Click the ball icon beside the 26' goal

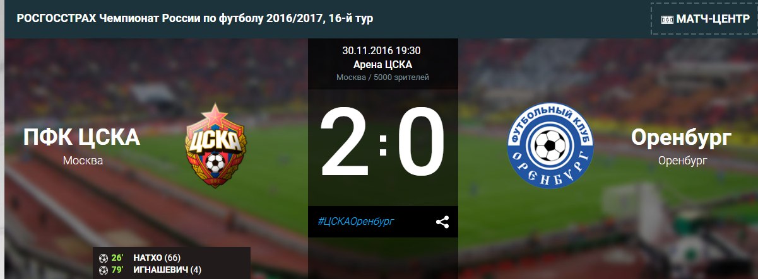click(x=104, y=258)
